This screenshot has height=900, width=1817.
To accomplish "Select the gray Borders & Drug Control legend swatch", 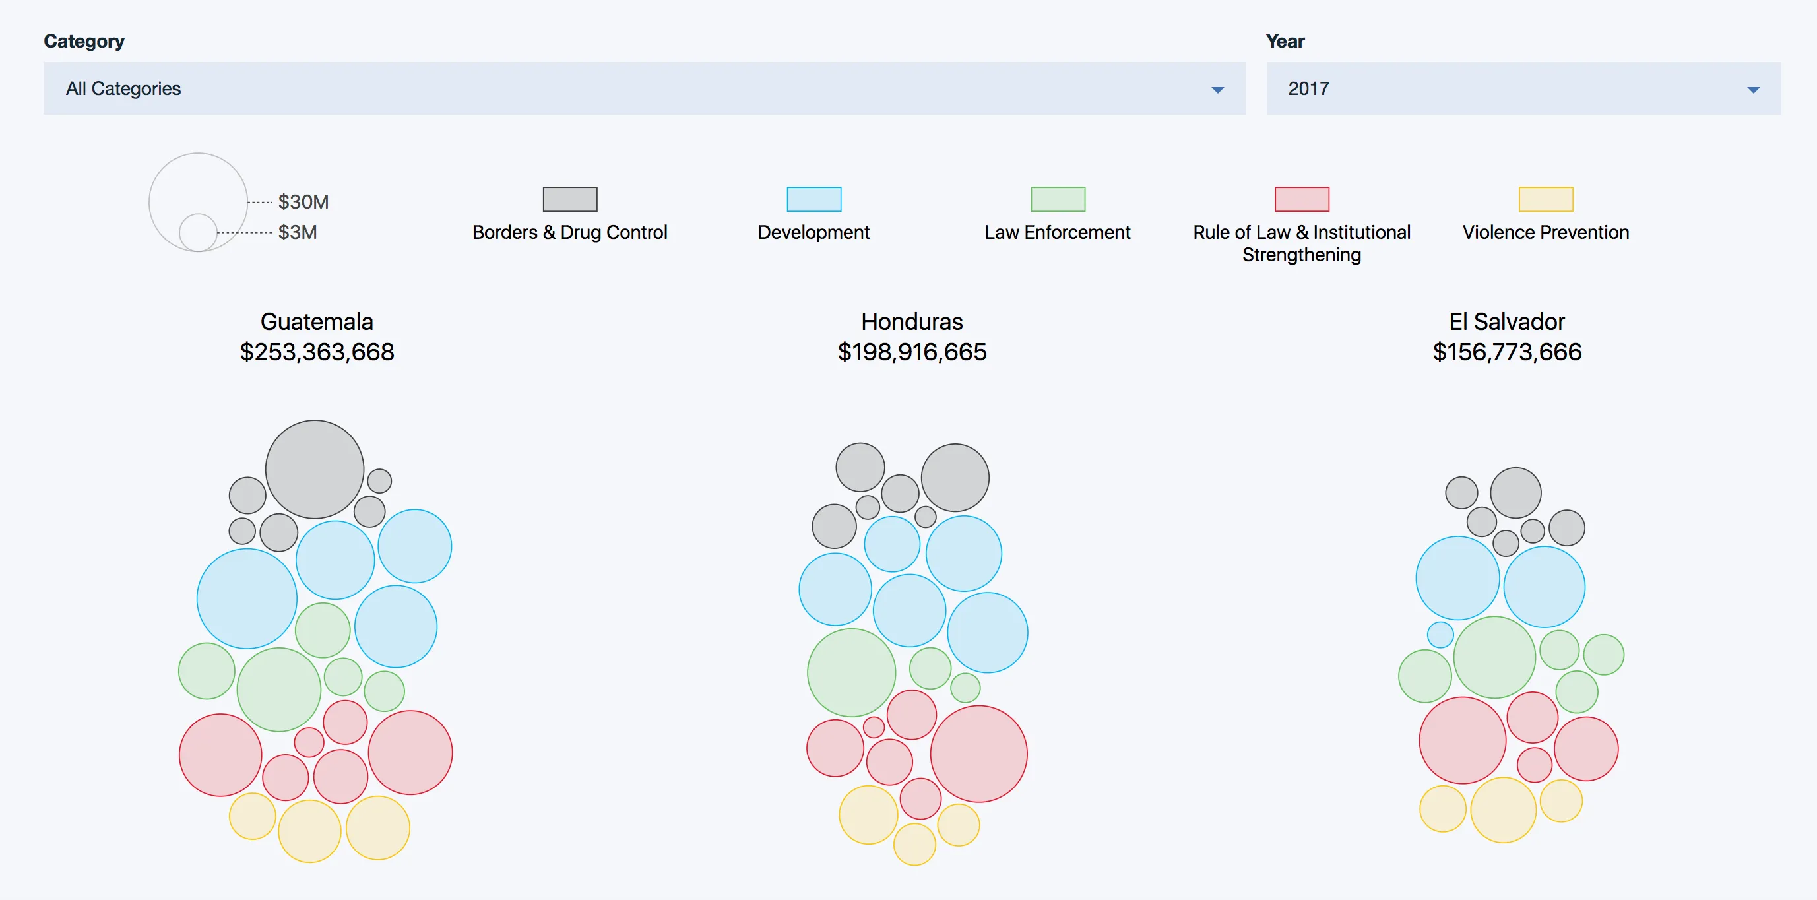I will coord(570,199).
